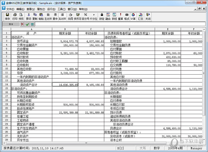Select cell 负债合计
The image size is (208, 152).
pos(129,128)
